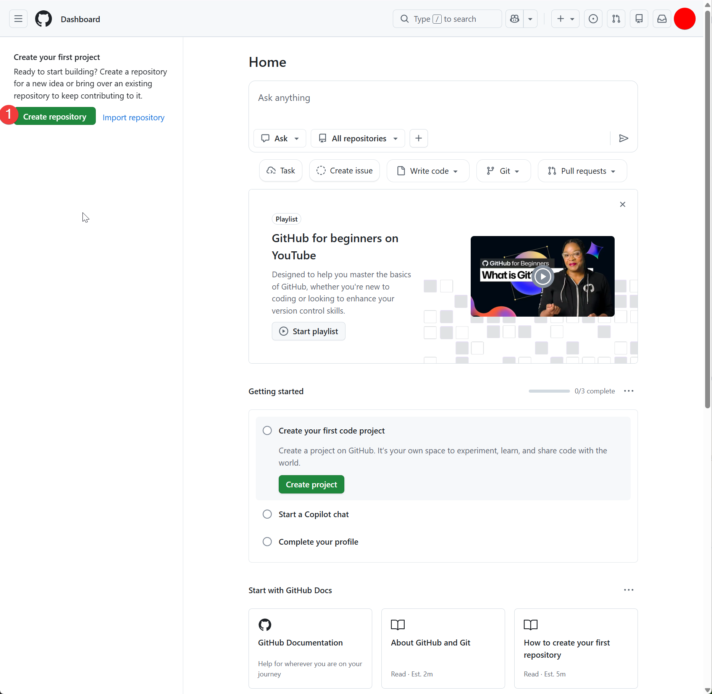
Task: Open the notifications inbox icon
Action: click(662, 19)
